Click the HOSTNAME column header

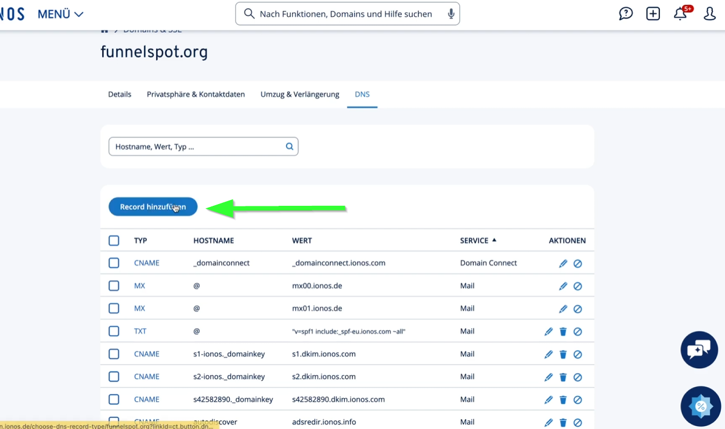[x=214, y=241]
